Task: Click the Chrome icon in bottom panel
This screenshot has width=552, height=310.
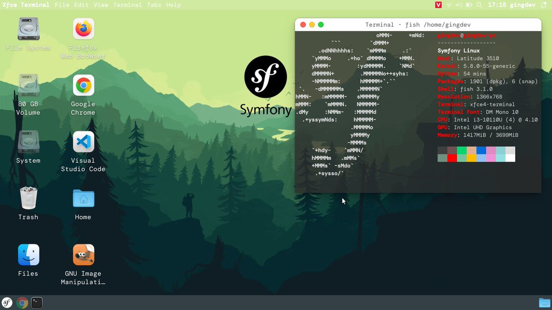Action: click(x=22, y=303)
